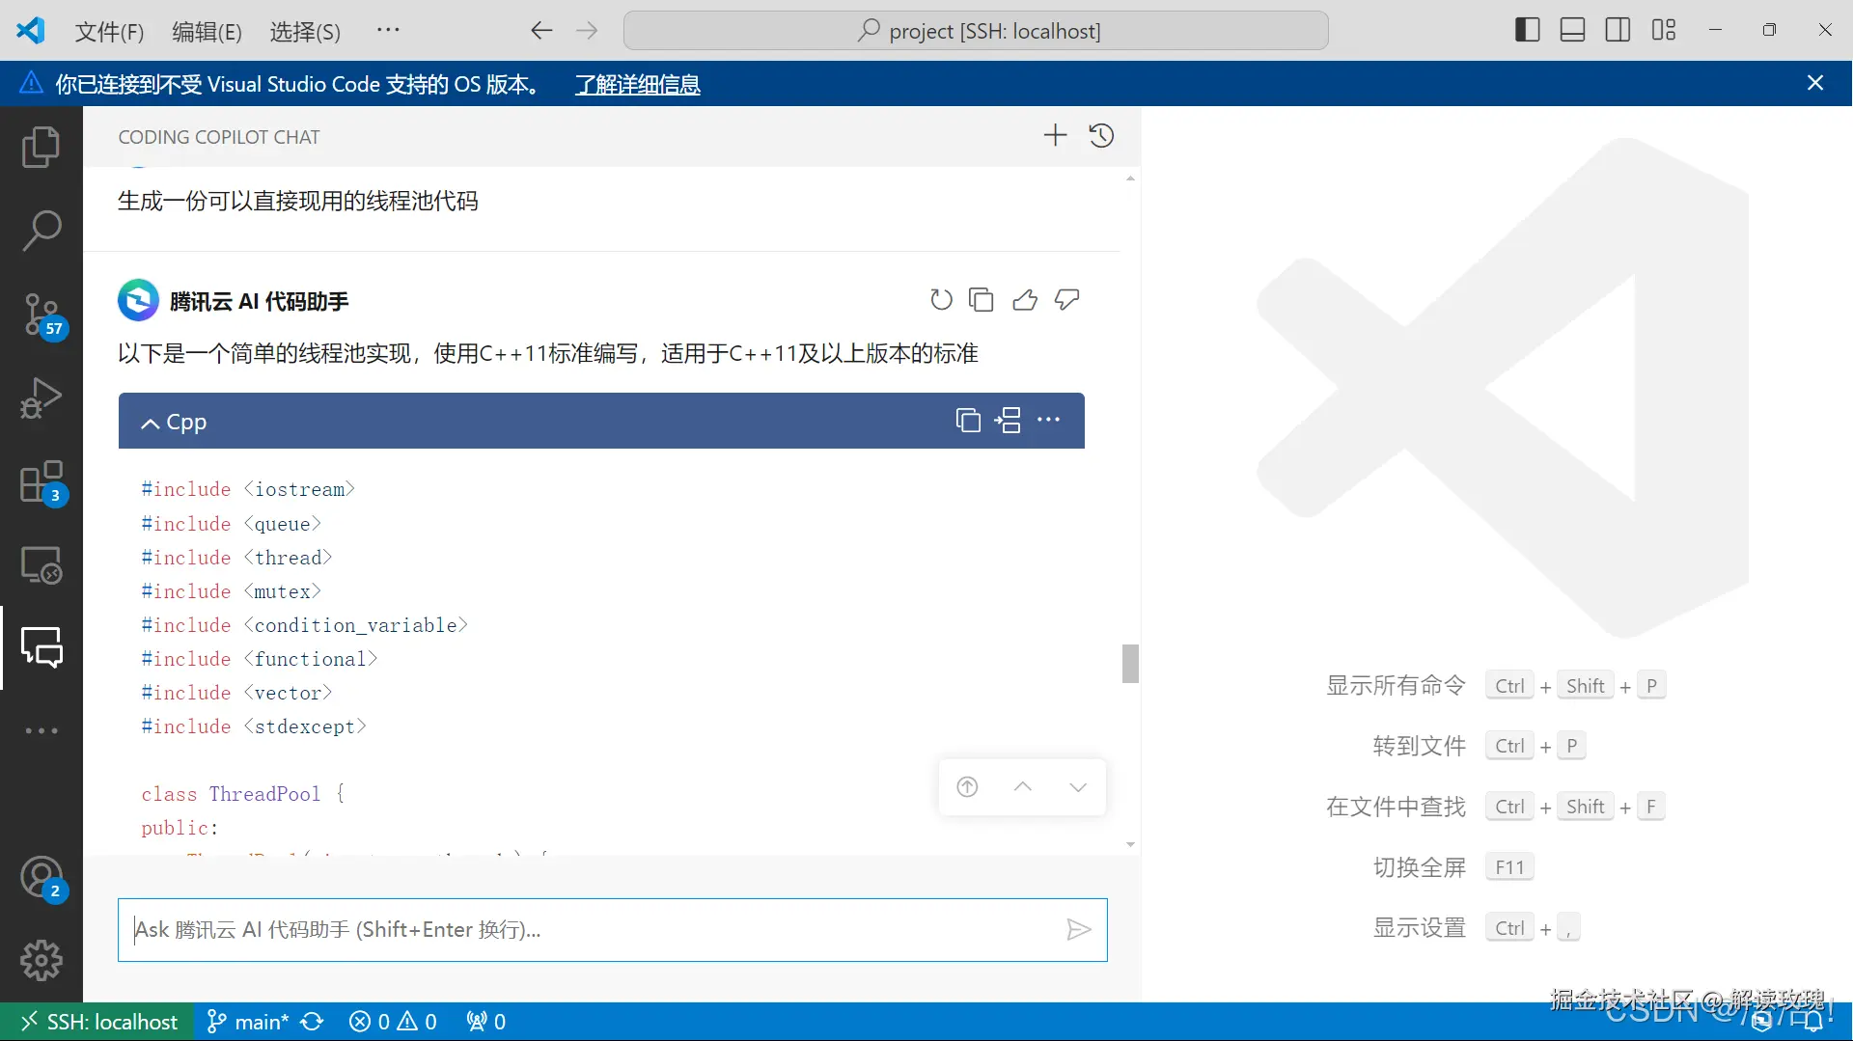This screenshot has height=1041, width=1853.
Task: Open Source Control view with 57 changes
Action: tap(41, 315)
